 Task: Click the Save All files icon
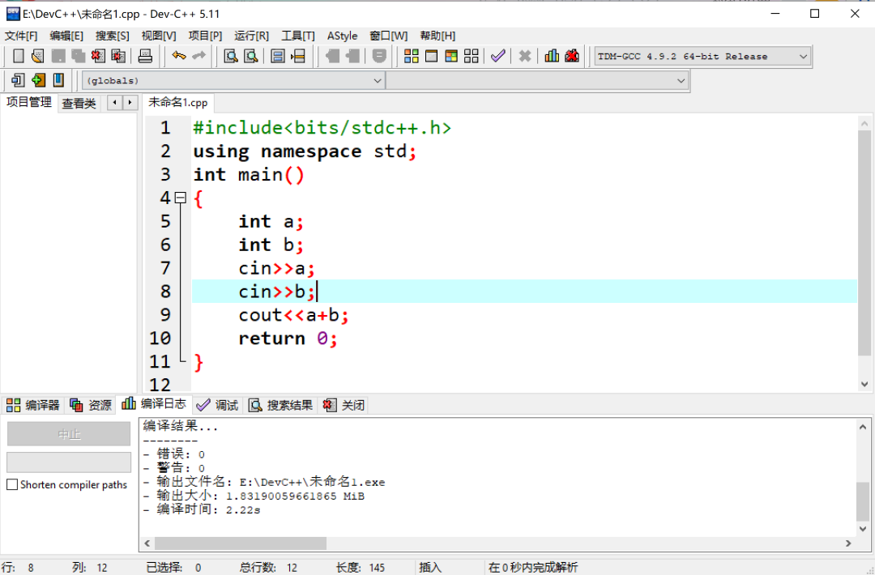tap(78, 56)
